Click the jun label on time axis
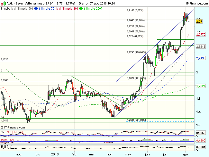 click(148, 154)
